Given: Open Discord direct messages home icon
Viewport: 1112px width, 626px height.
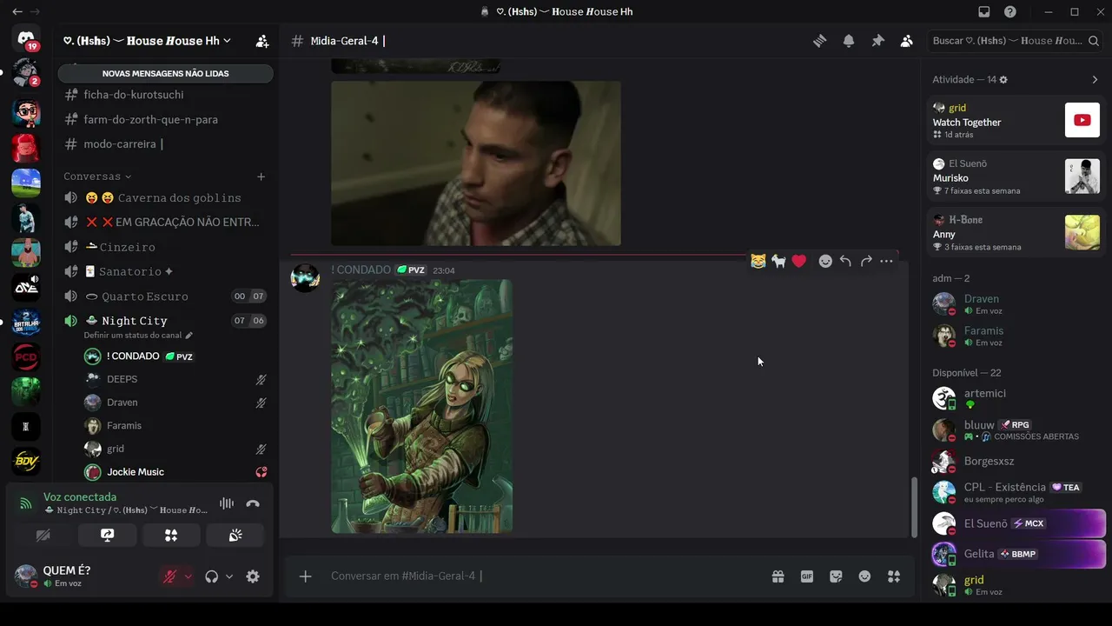Looking at the screenshot, I should coord(26,40).
